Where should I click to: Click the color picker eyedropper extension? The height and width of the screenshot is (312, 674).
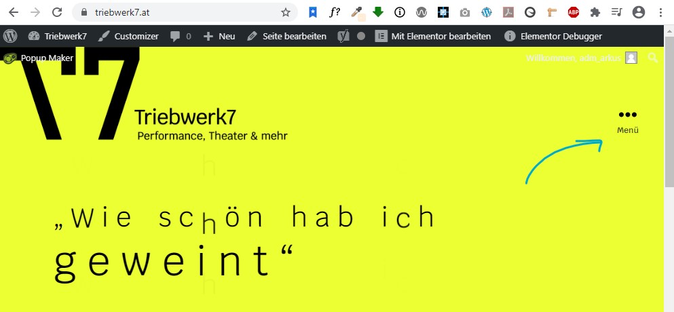pyautogui.click(x=356, y=12)
